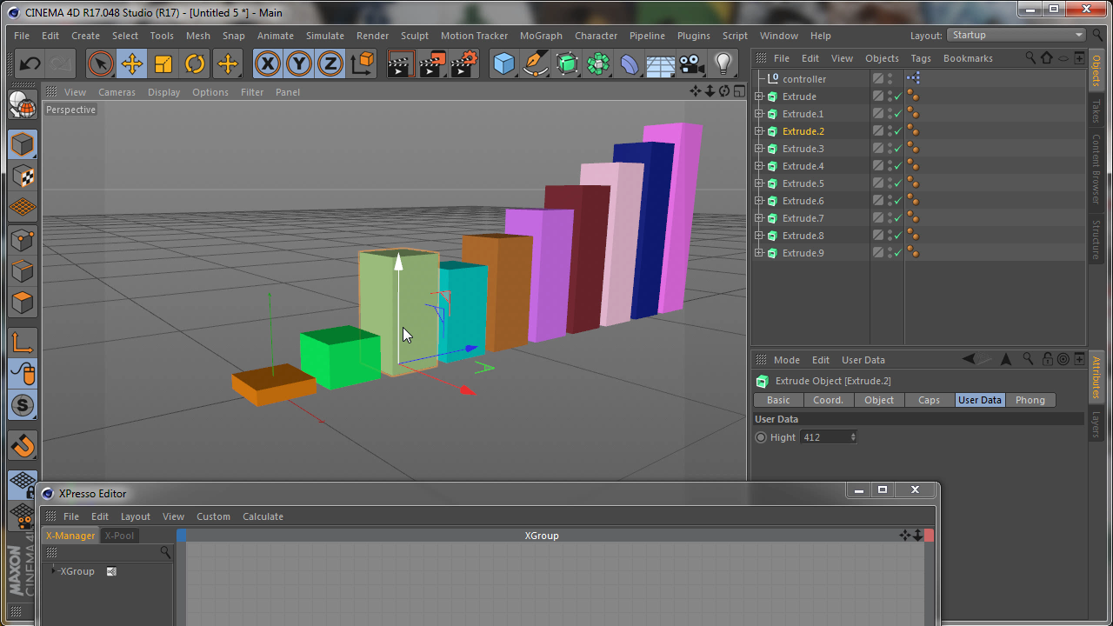1113x626 pixels.
Task: Click the Hight value field showing 412
Action: (x=824, y=437)
